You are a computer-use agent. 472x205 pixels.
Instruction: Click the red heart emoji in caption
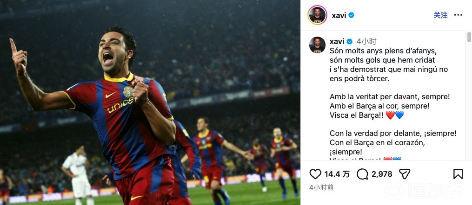click(x=390, y=115)
